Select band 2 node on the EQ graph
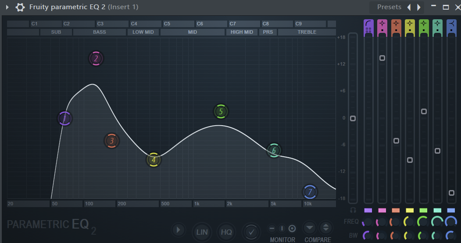This screenshot has height=243, width=461. [x=96, y=58]
